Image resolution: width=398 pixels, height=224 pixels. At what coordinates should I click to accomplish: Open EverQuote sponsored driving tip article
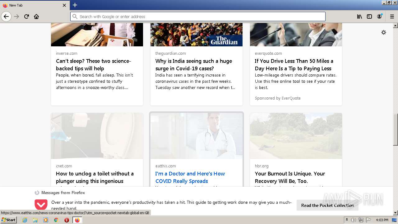coord(294,65)
